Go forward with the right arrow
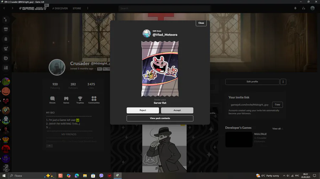Viewport: 320px width, 179px height. tap(12, 8)
